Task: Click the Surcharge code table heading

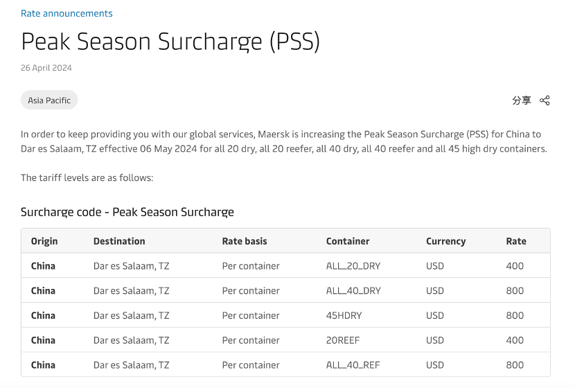Action: [x=127, y=212]
